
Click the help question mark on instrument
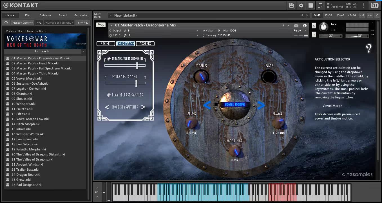click(x=369, y=48)
